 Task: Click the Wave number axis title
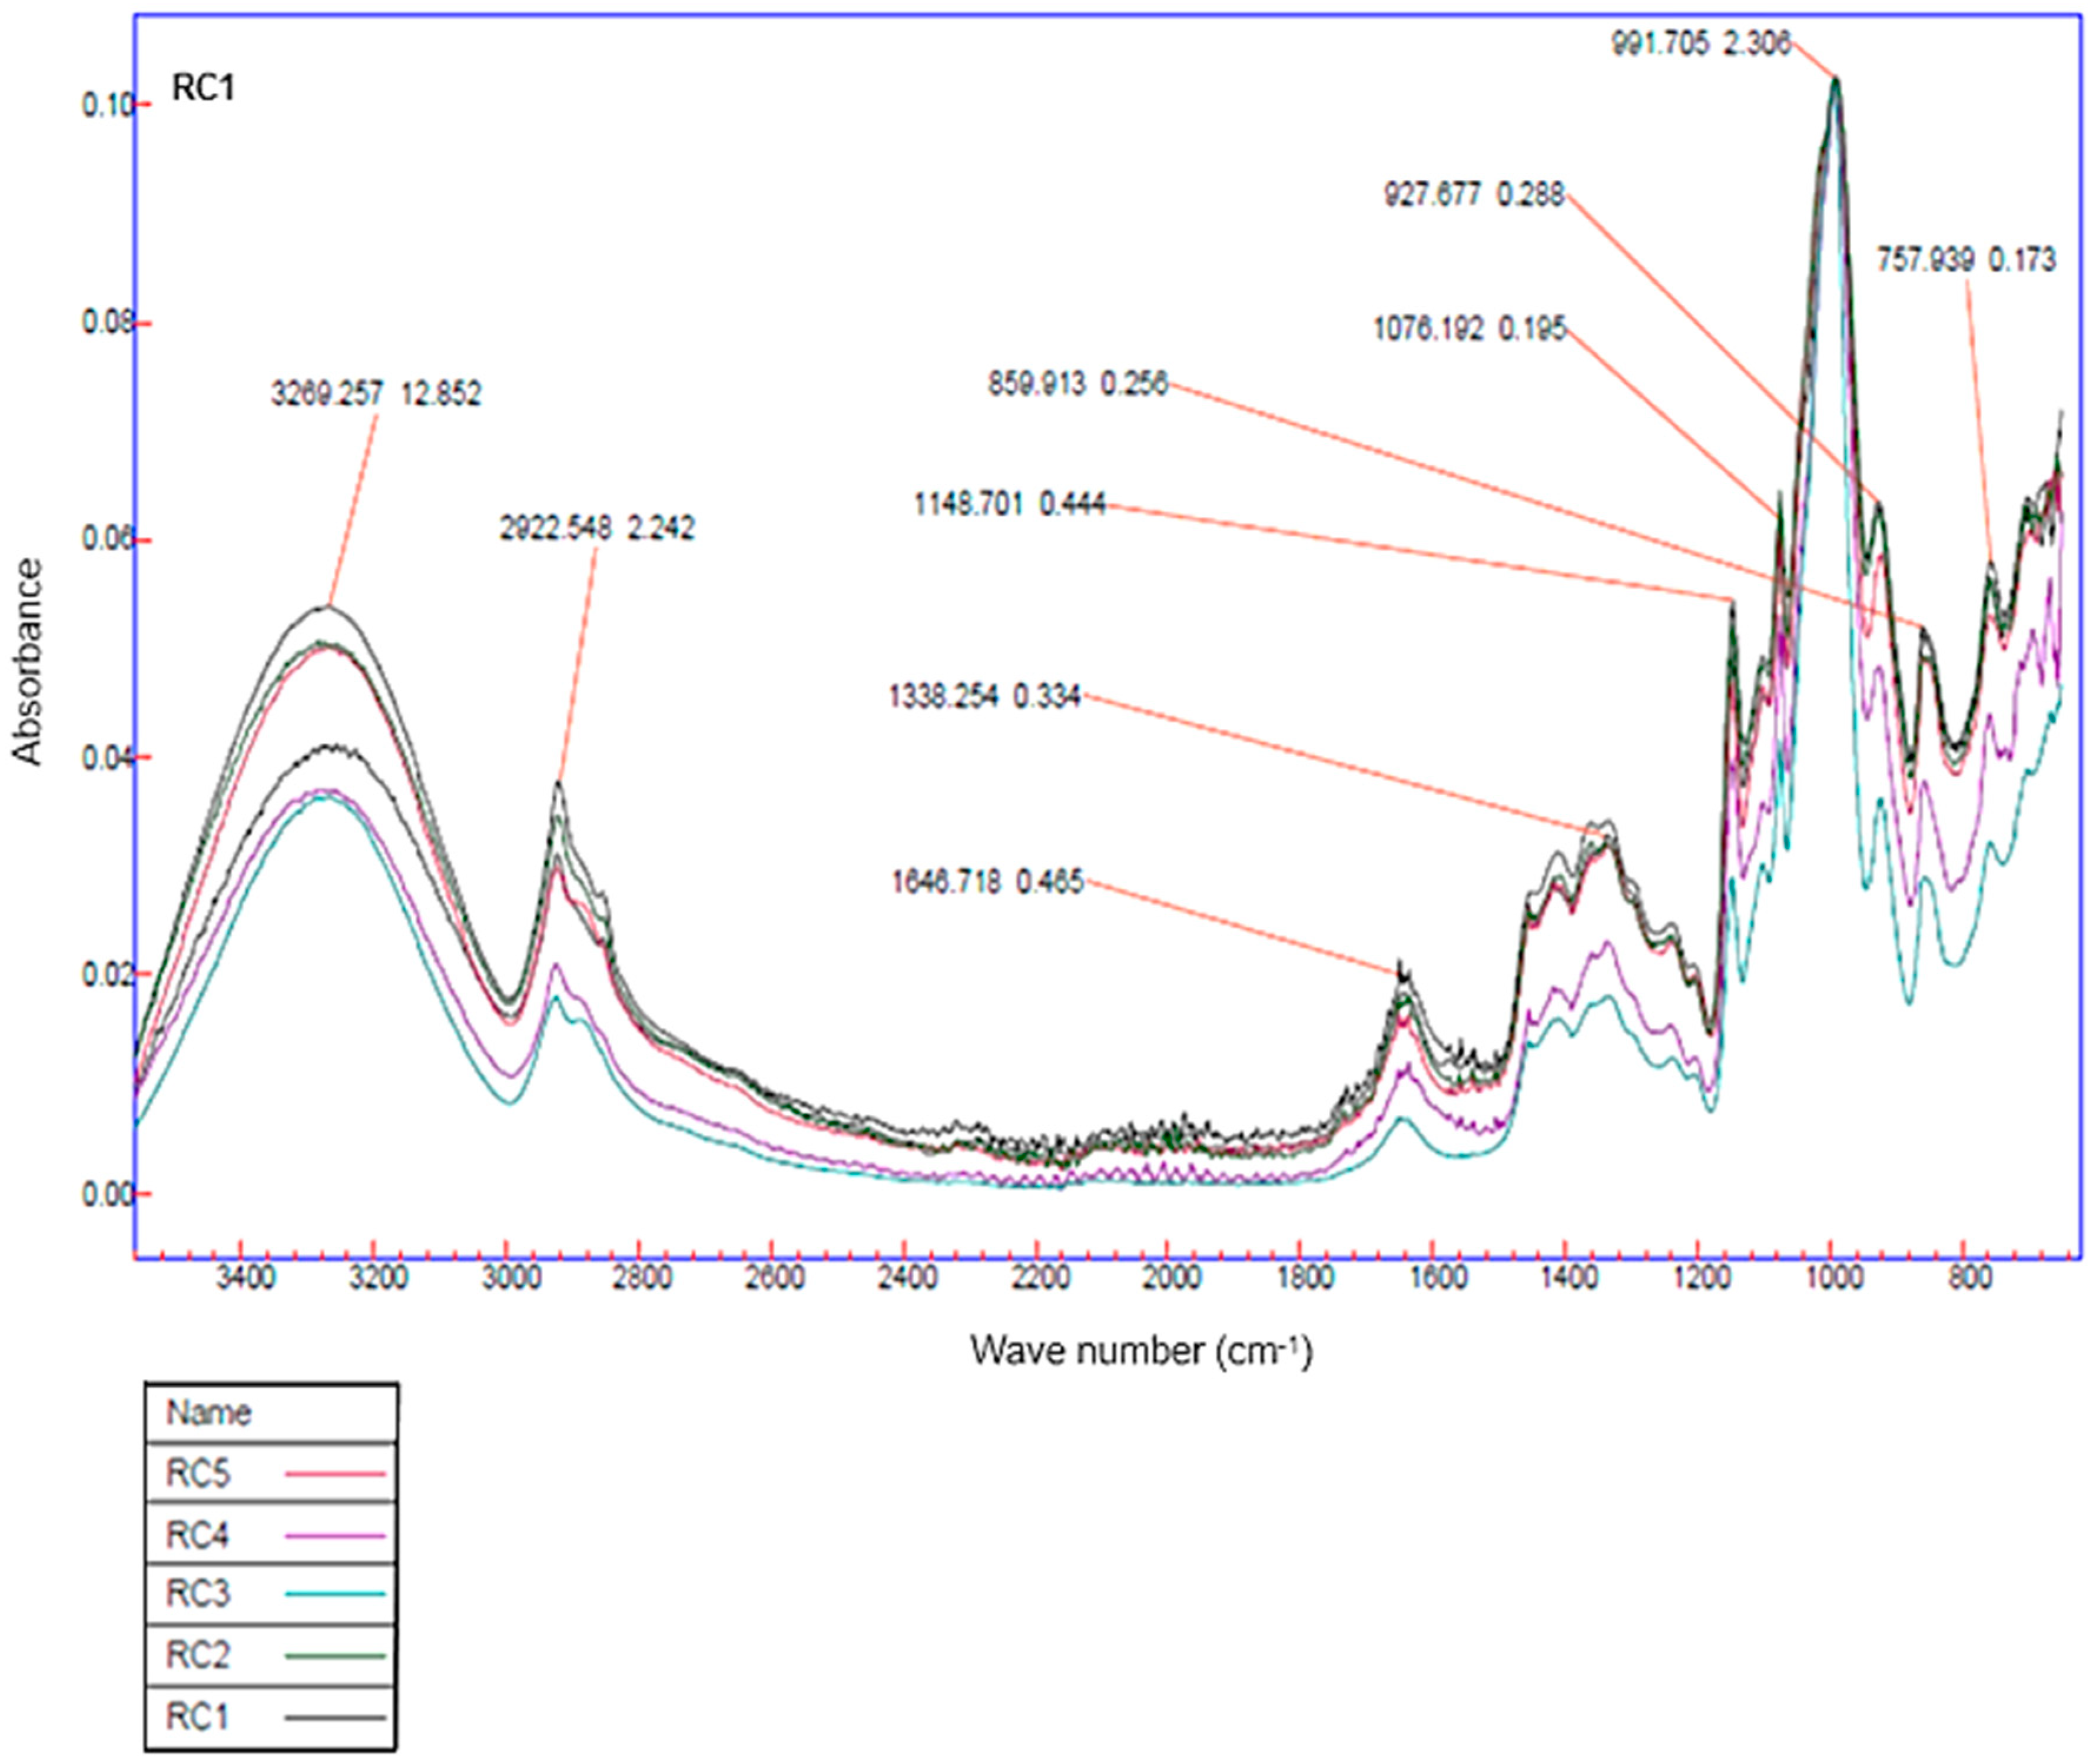(1140, 1351)
